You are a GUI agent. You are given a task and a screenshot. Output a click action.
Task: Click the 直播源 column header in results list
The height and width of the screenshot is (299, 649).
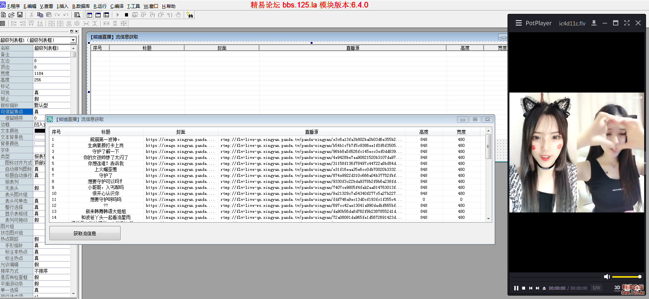(x=311, y=132)
